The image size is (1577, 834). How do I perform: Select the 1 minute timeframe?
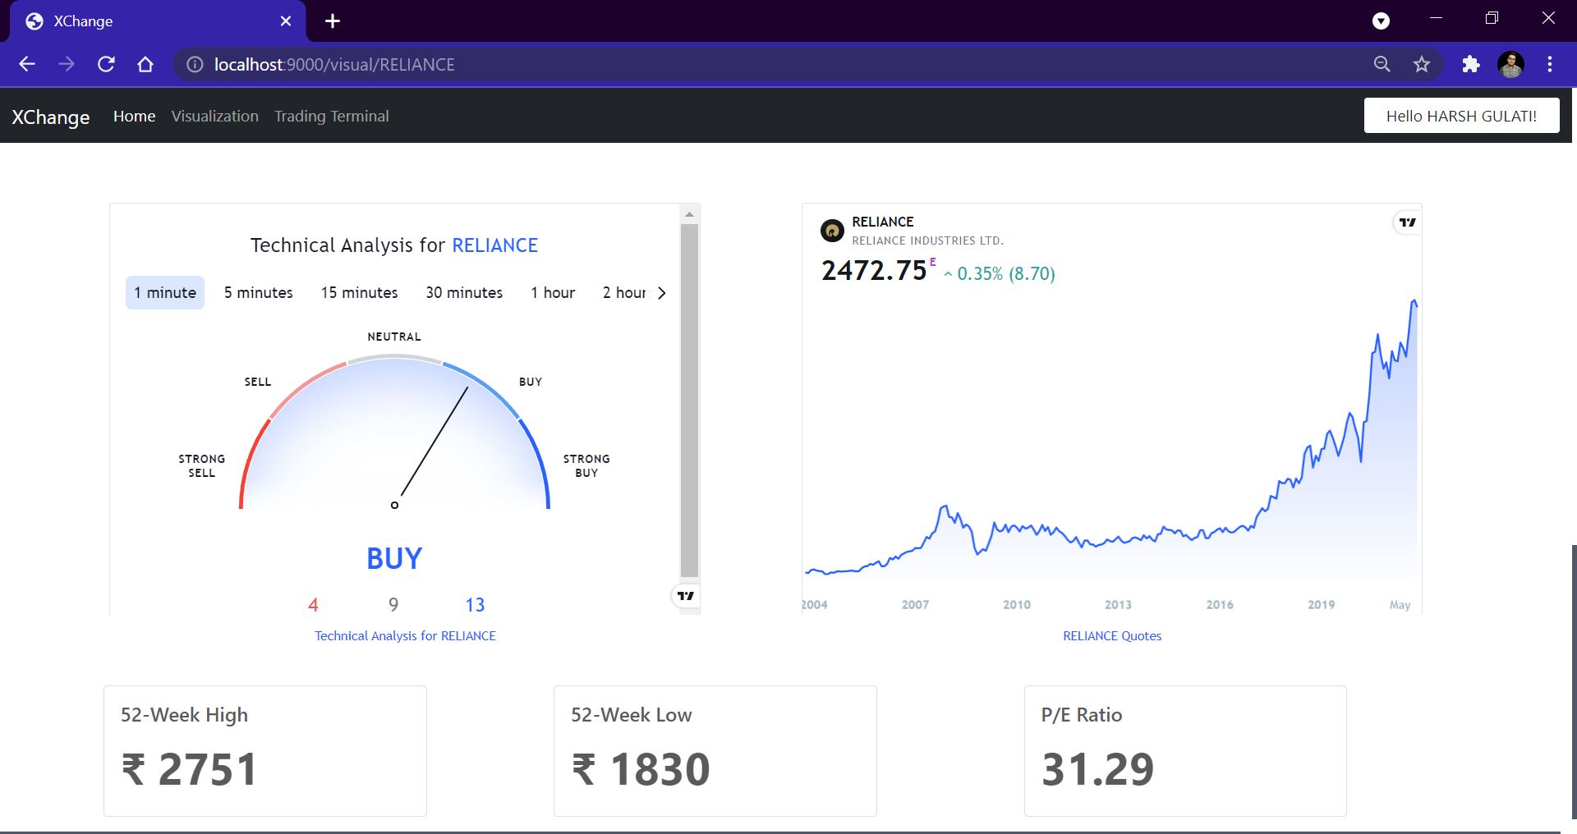pos(165,293)
